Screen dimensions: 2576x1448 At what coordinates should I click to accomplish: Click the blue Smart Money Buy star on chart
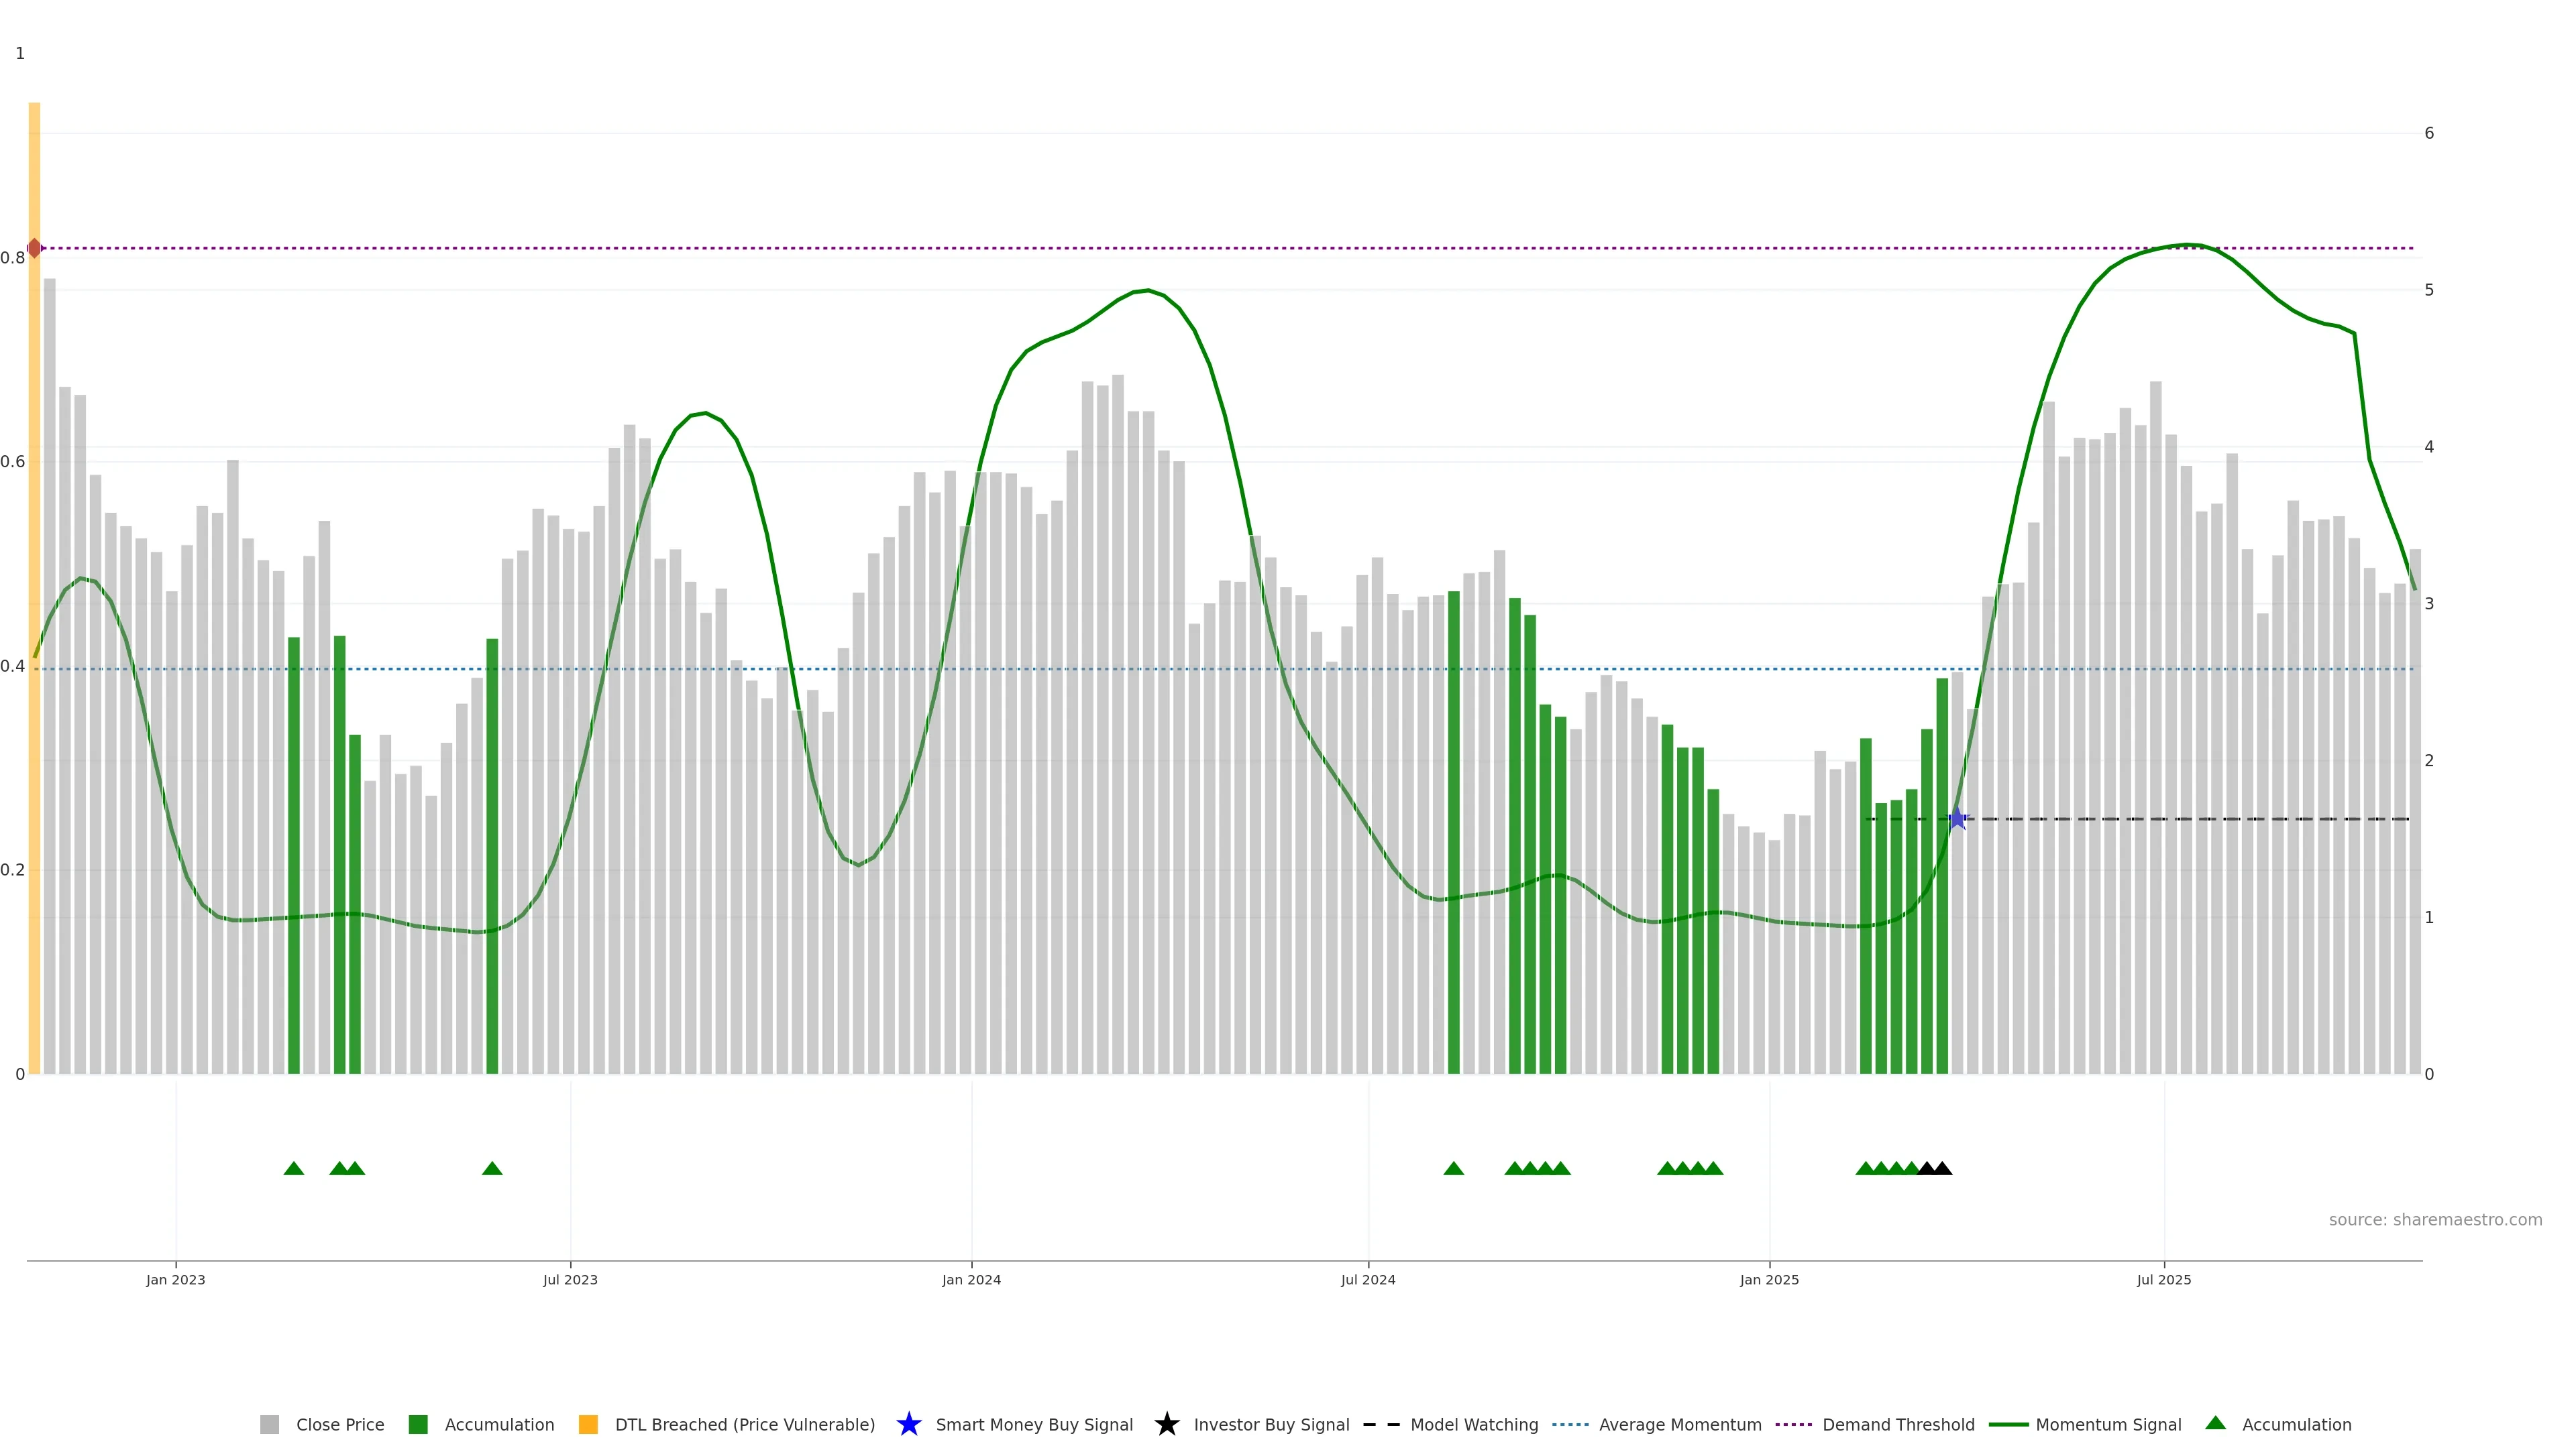1957,819
